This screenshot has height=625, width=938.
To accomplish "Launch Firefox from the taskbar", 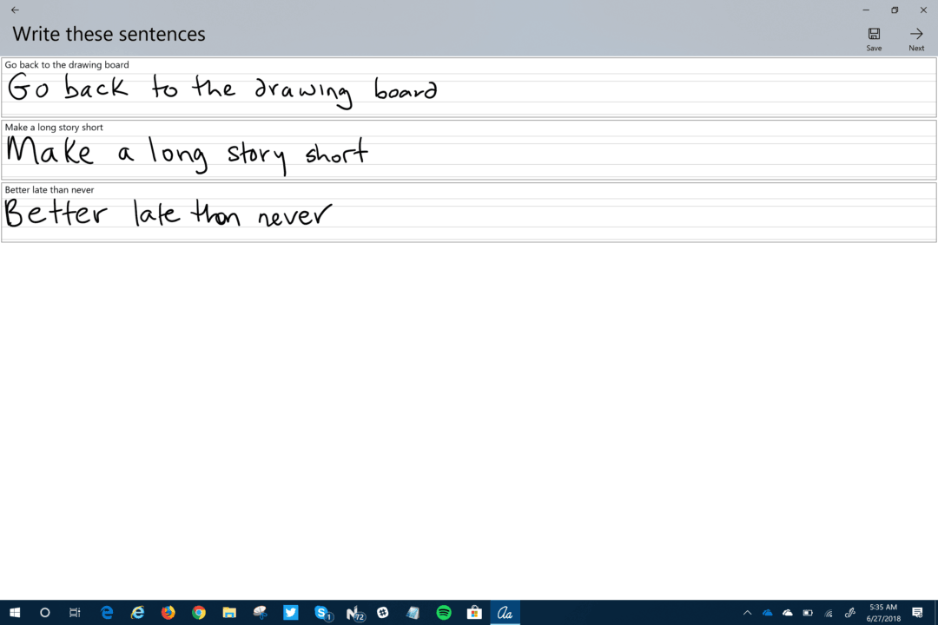I will (168, 612).
